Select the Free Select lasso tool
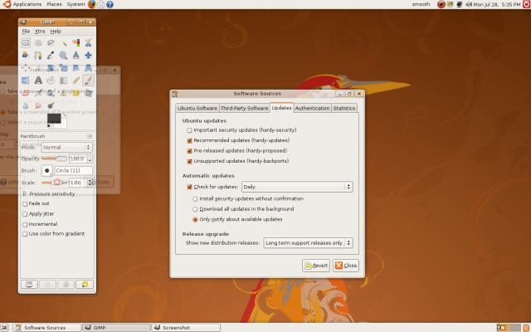This screenshot has width=531, height=332. 51,42
